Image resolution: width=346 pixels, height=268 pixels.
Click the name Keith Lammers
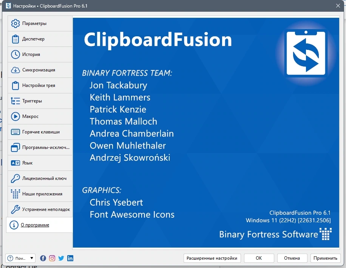pyautogui.click(x=120, y=98)
